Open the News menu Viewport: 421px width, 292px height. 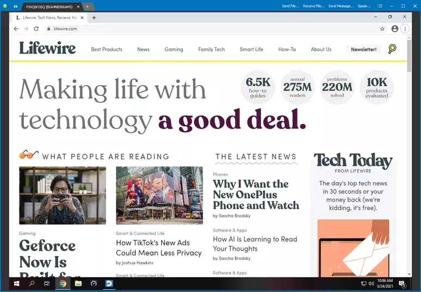pos(144,50)
